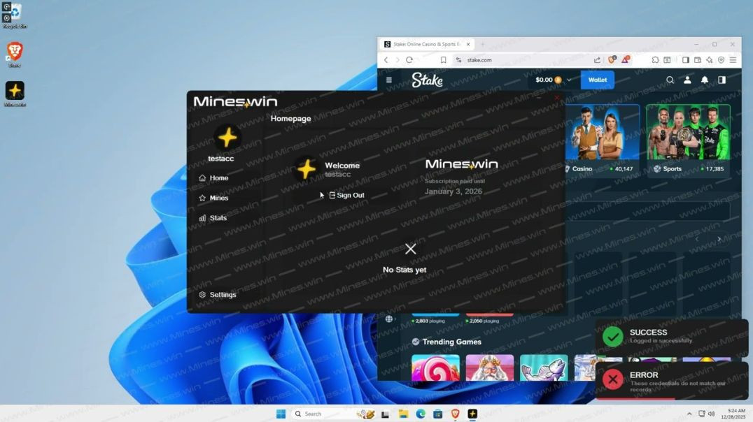Viewport: 753px width, 422px height.
Task: Open the Mines page in sidebar
Action: click(218, 198)
